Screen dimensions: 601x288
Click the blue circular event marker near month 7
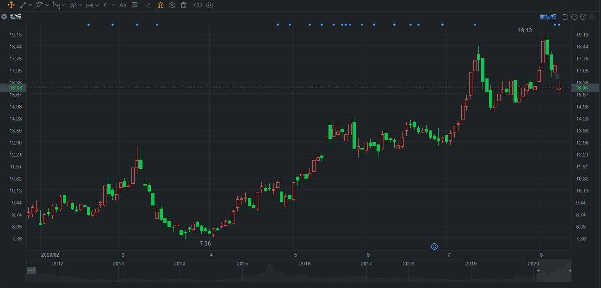pos(434,246)
